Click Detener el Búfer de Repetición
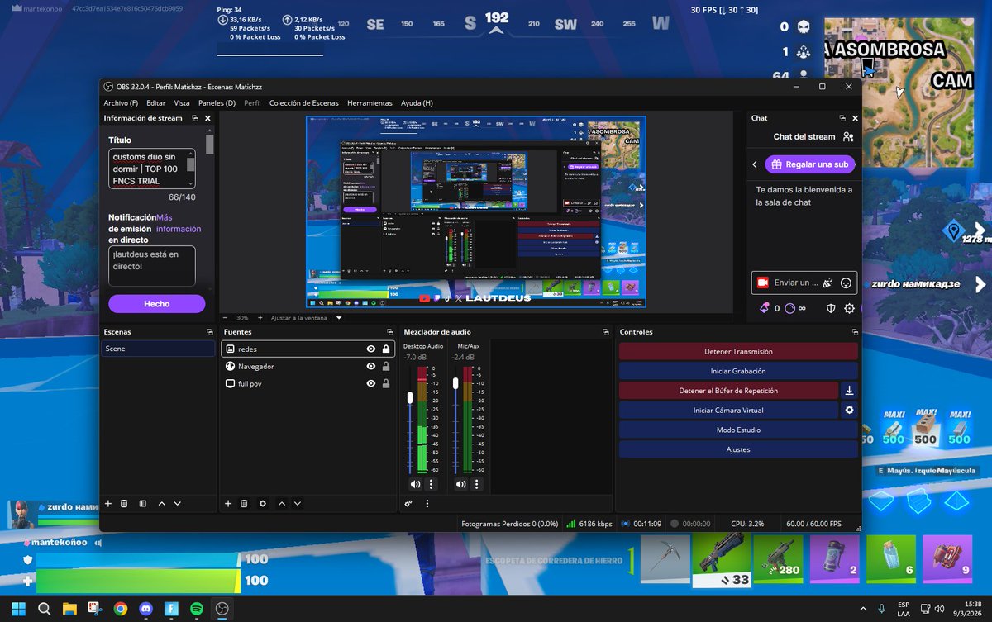Screen dimensions: 992x622 pos(728,391)
